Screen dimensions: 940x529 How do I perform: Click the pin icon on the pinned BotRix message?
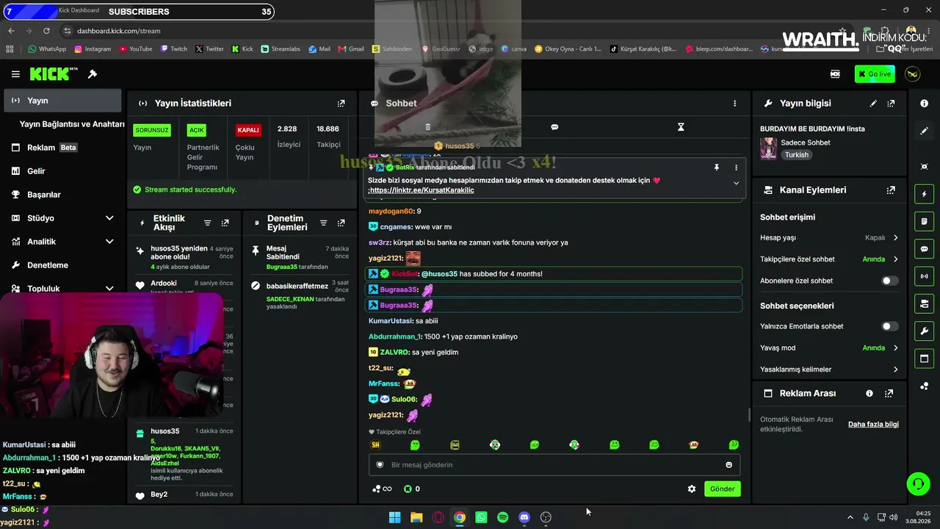pos(717,168)
